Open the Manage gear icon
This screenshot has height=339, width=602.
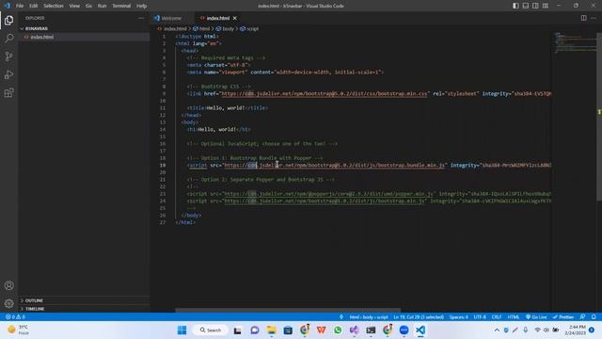tap(8, 303)
